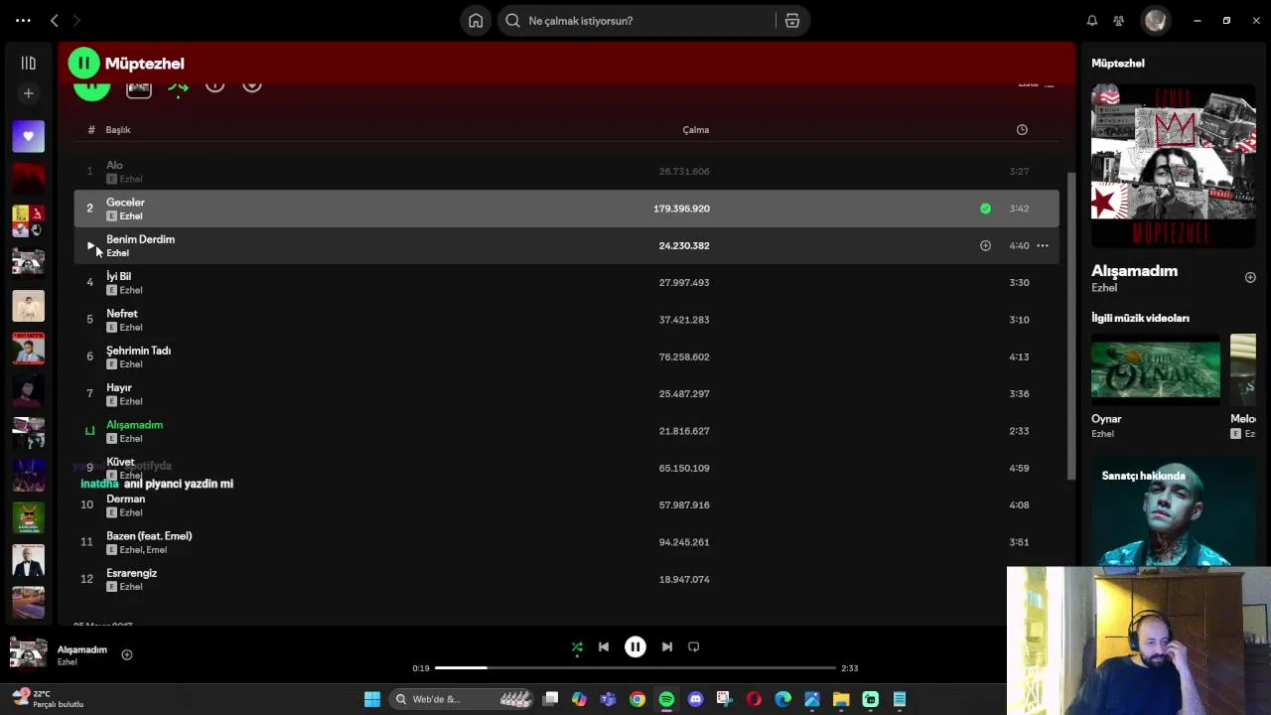Click the 4:59 duration of Küvet
Screen dimensions: 1271x715
pyautogui.click(x=1019, y=468)
